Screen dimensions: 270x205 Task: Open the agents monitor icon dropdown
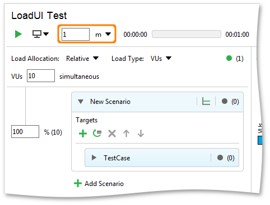[40, 34]
